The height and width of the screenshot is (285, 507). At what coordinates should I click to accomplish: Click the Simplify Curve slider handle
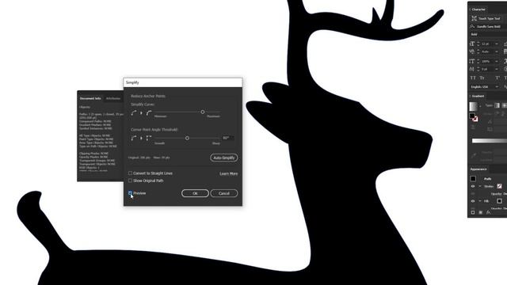click(x=203, y=112)
